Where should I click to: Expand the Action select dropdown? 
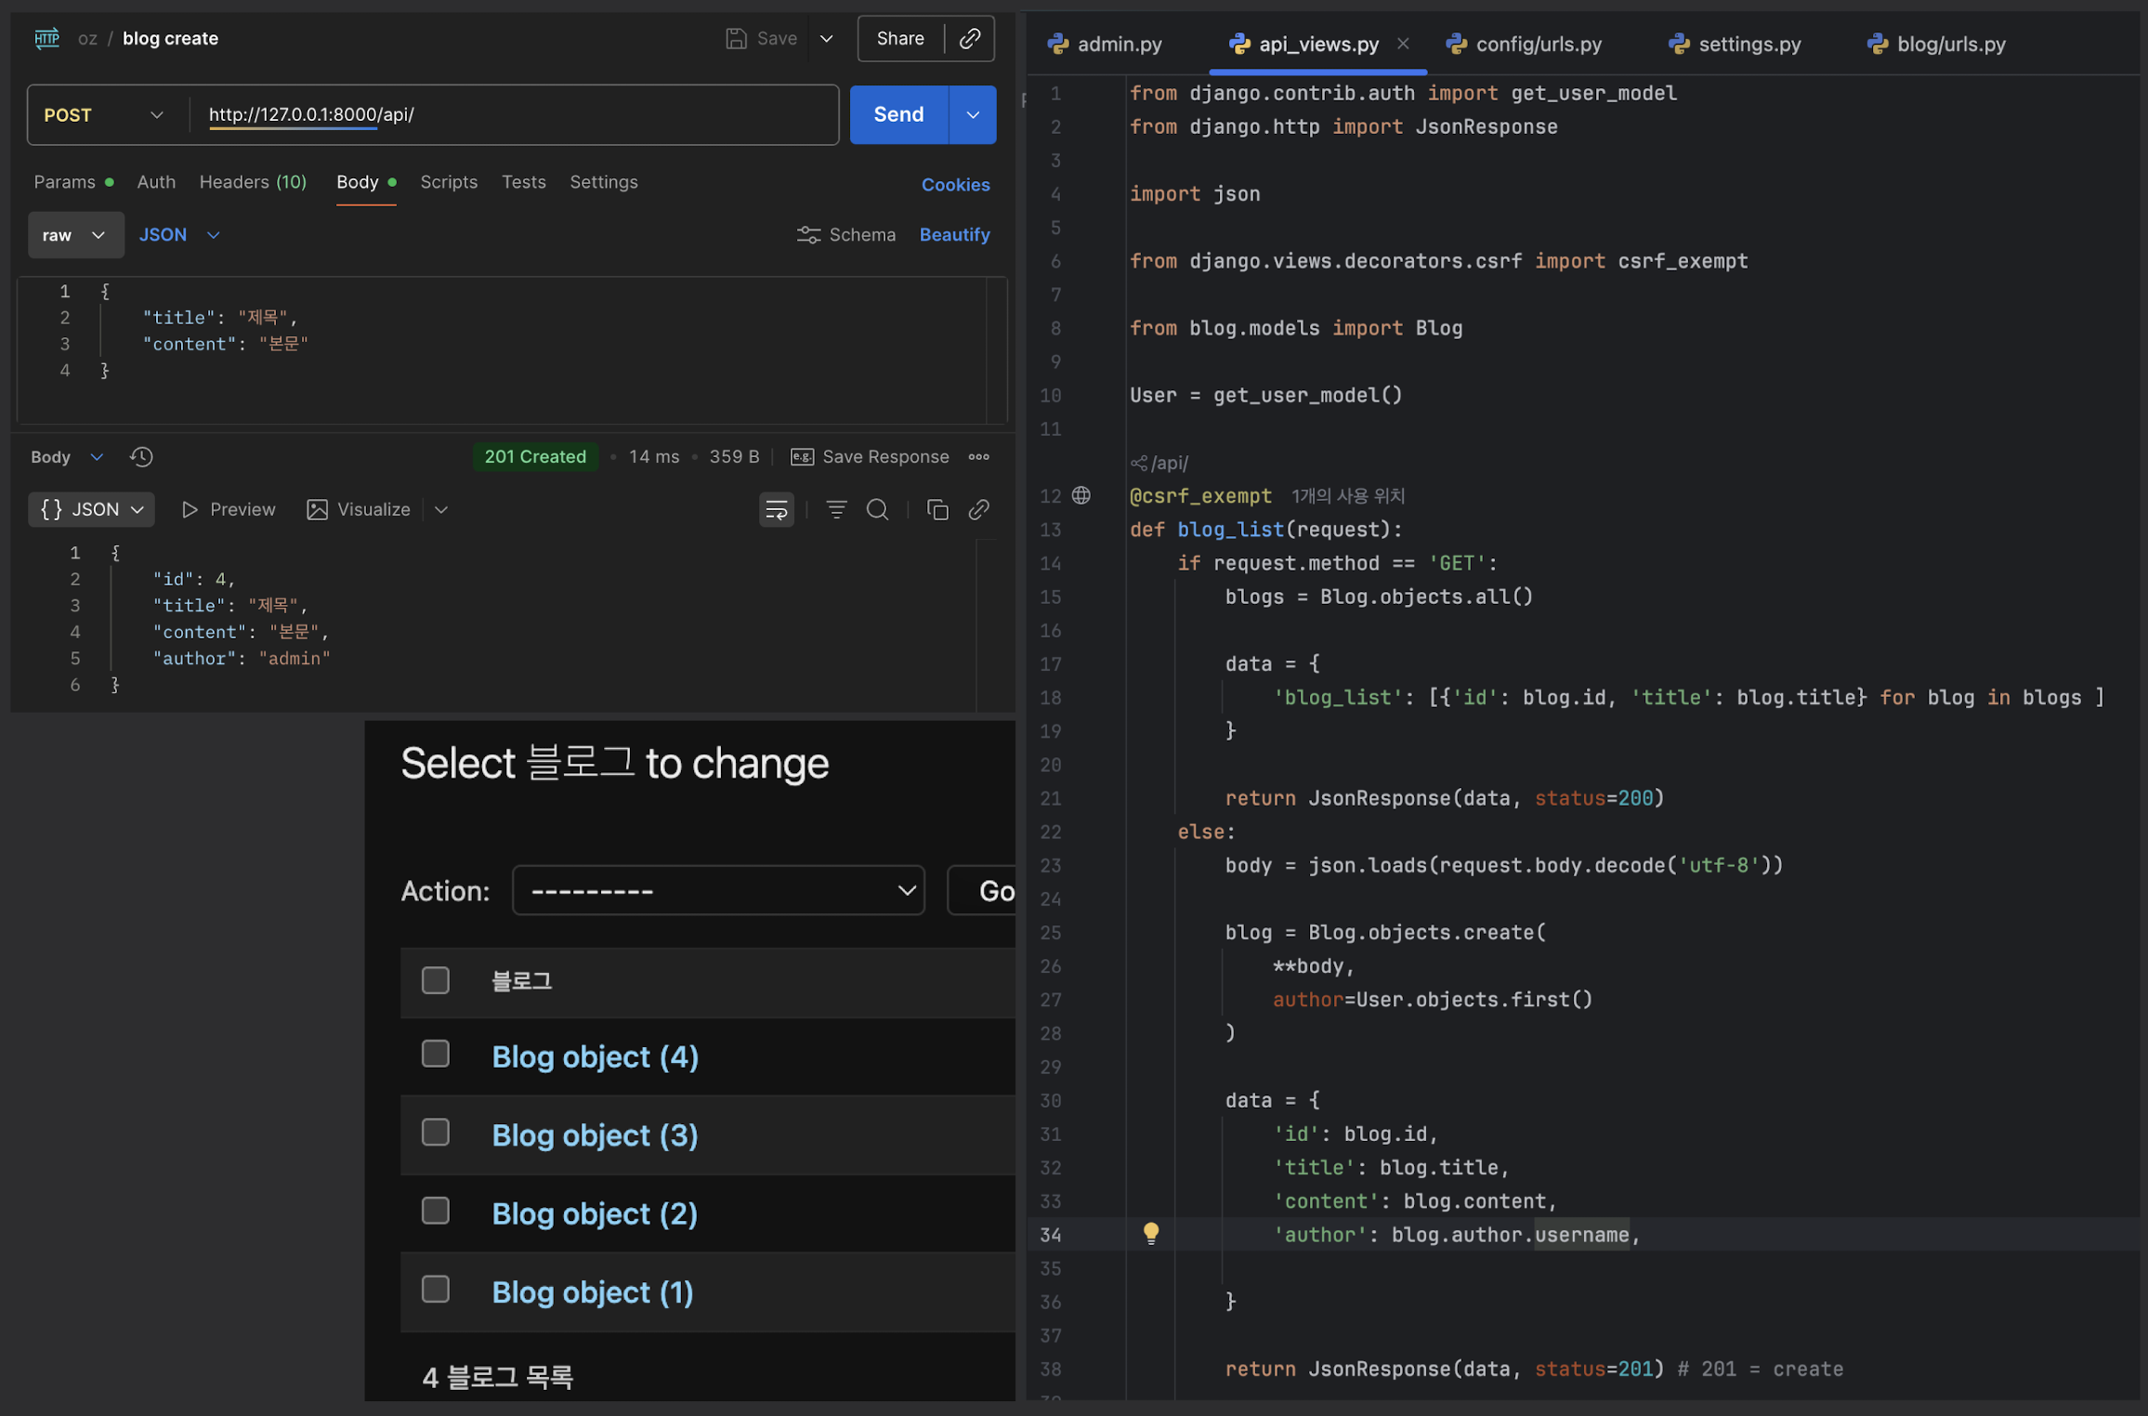[717, 890]
